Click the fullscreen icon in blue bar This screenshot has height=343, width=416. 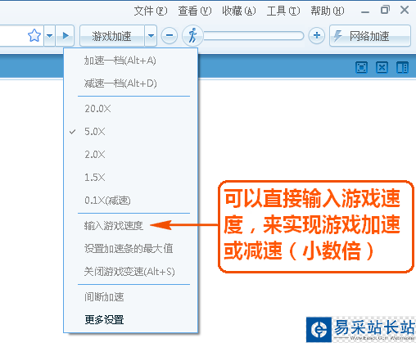click(362, 67)
